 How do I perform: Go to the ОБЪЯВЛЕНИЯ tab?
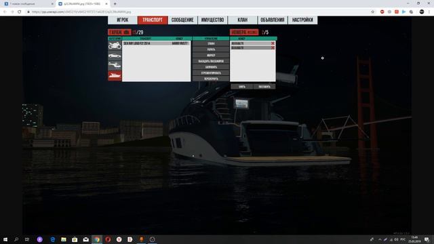273,20
